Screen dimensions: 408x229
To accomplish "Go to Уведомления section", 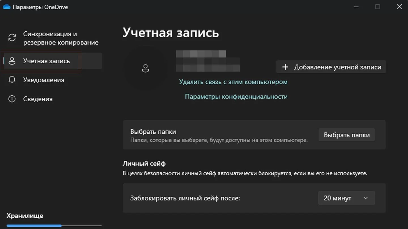I will [53, 80].
